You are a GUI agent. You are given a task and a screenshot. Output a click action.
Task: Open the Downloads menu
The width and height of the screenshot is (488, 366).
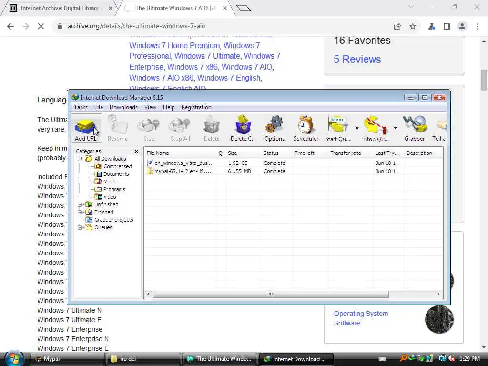123,107
